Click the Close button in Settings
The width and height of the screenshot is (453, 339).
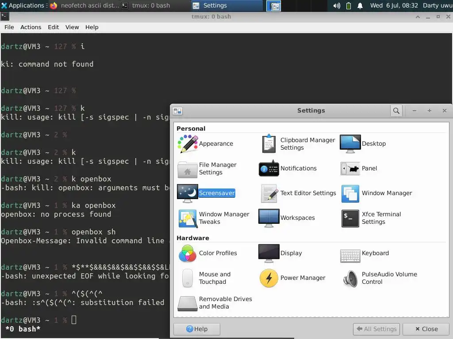click(x=426, y=329)
